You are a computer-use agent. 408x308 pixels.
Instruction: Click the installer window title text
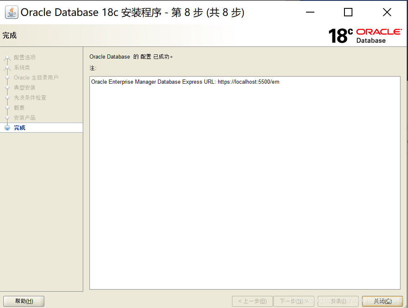(133, 13)
